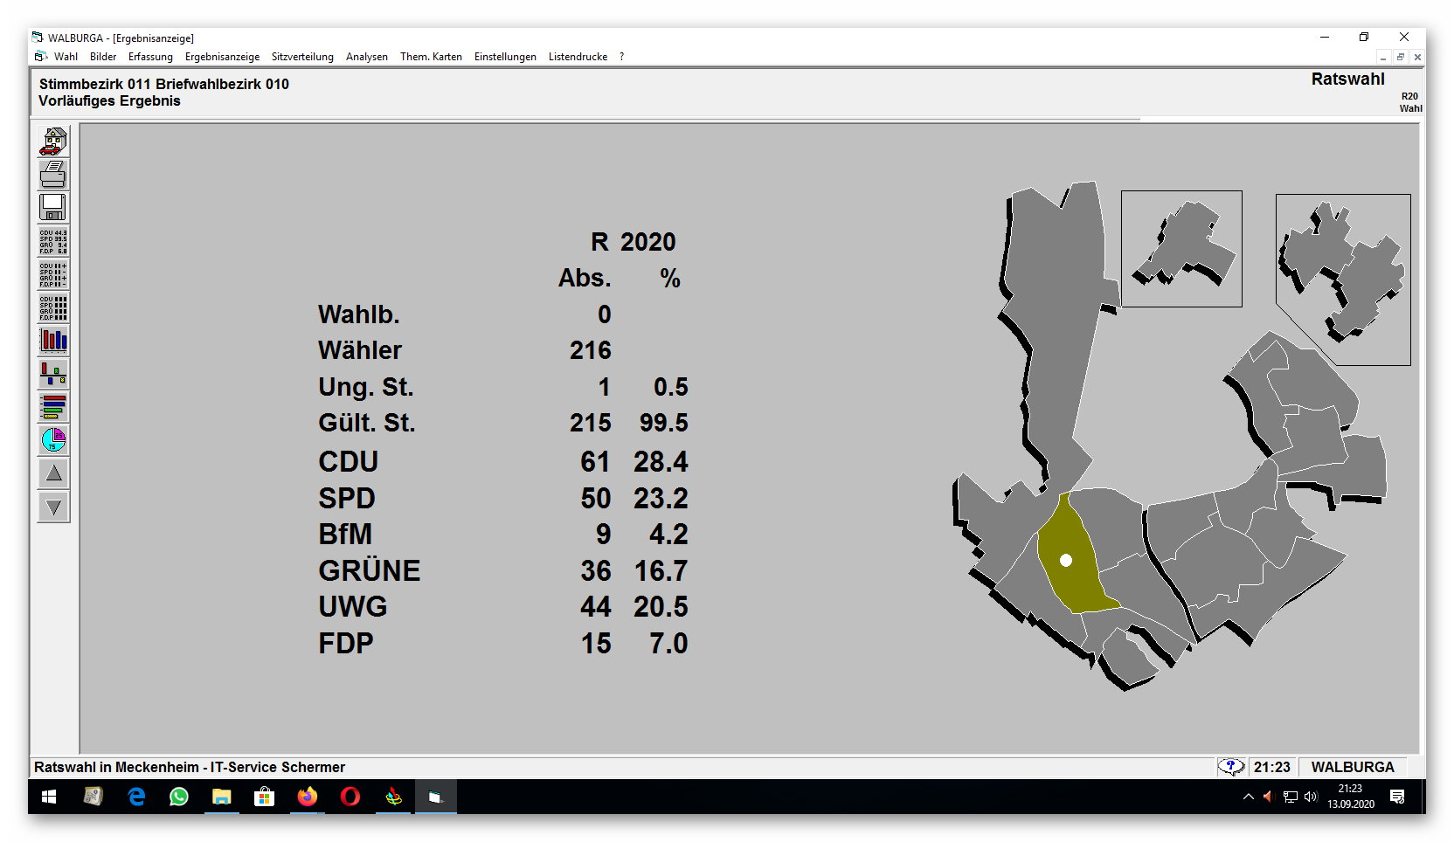The image size is (1454, 842).
Task: Open Firefox from taskbar
Action: coord(307,797)
